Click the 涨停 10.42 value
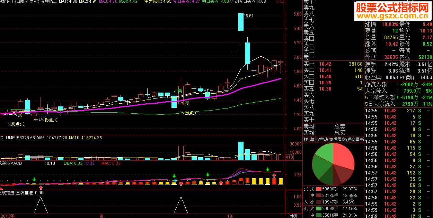This screenshot has width=433, height=218. click(x=392, y=44)
